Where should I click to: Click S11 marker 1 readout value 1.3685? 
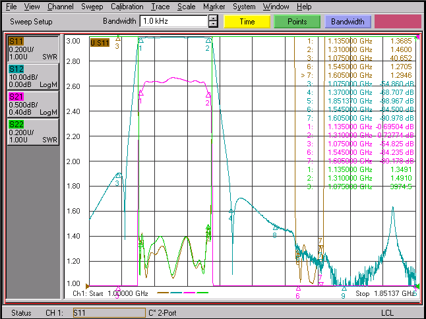click(x=401, y=41)
